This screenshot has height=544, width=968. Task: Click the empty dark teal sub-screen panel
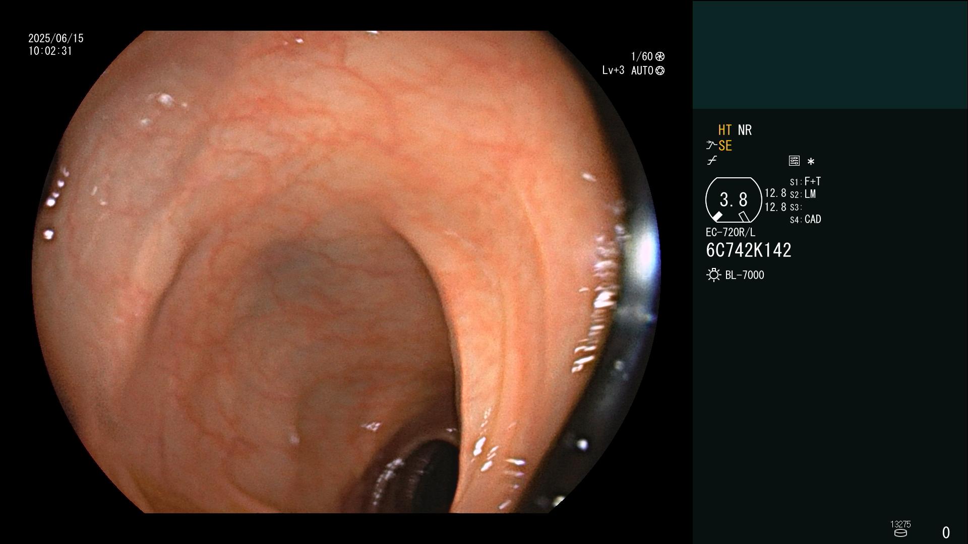830,54
